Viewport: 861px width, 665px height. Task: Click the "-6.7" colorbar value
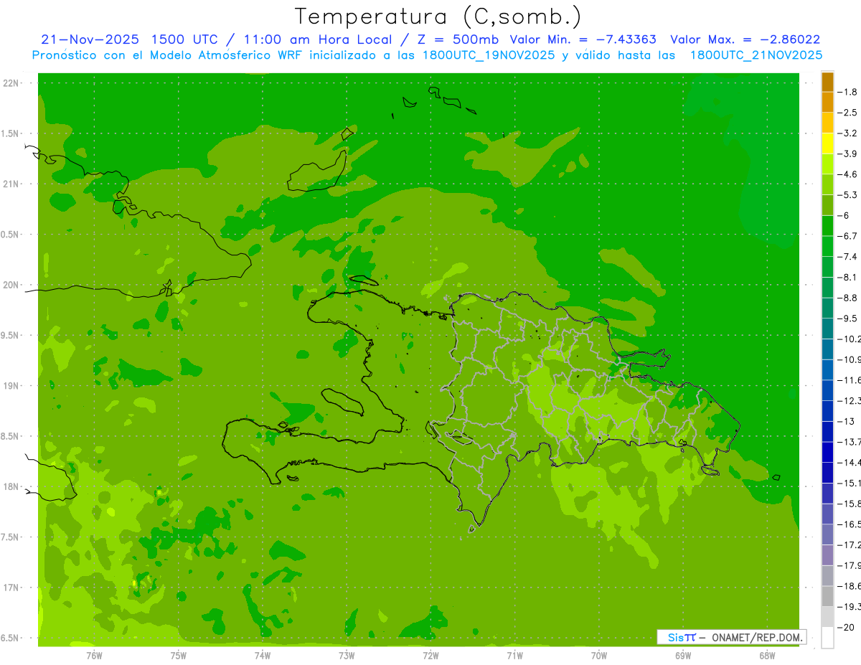click(x=847, y=236)
